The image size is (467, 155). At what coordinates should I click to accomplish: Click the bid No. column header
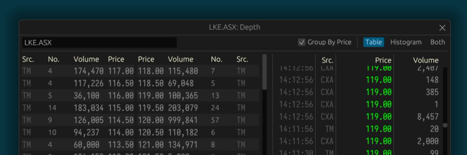pos(54,59)
